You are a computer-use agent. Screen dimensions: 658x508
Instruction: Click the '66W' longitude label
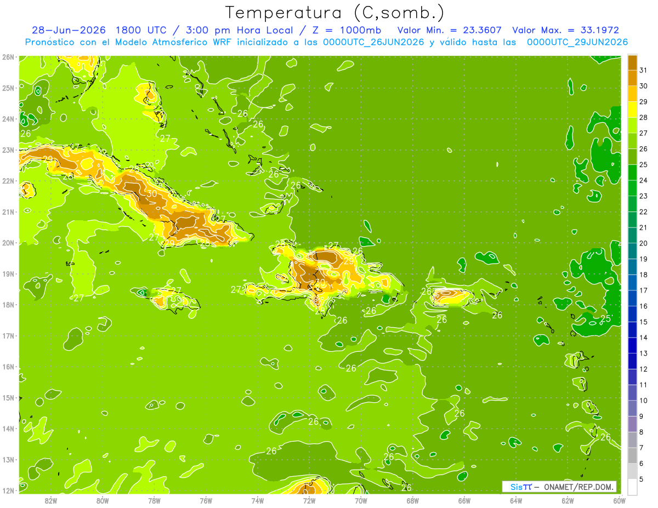pos(464,500)
